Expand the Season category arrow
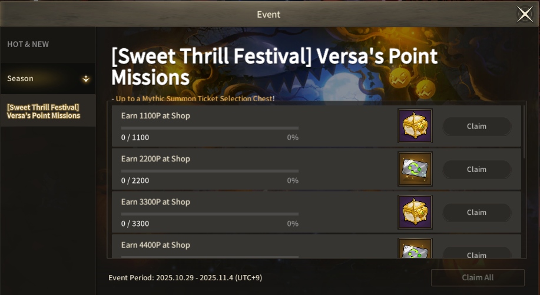 coord(86,78)
